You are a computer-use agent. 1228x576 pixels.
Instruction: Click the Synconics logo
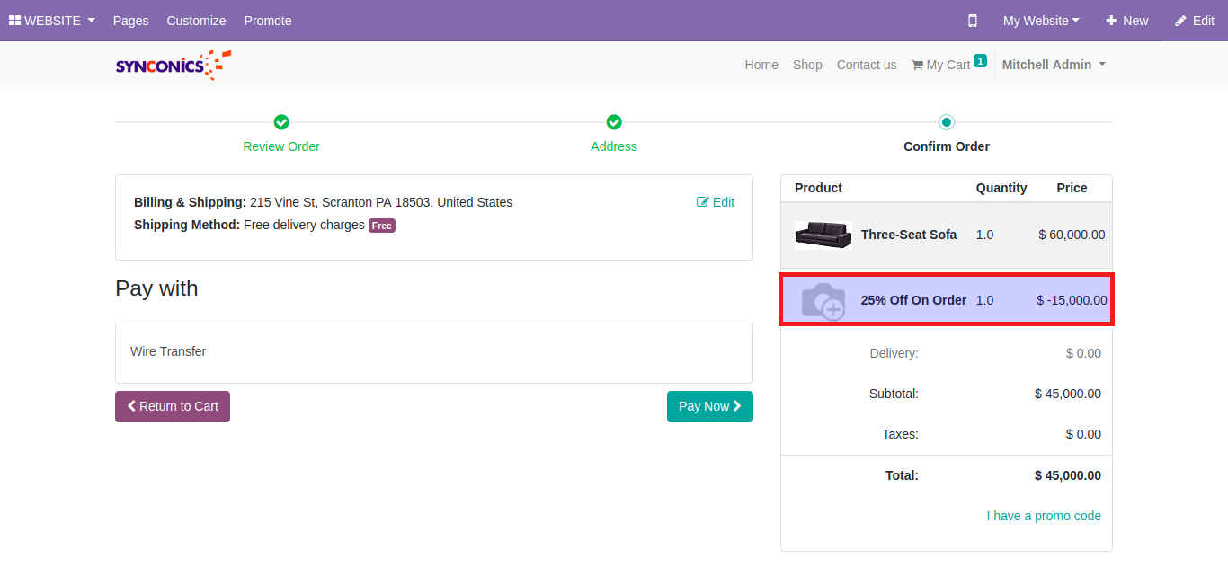point(173,65)
